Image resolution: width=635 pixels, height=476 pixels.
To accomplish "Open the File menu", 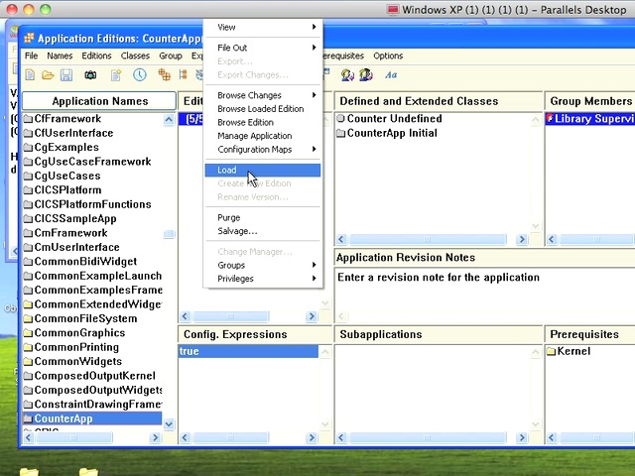I will [31, 56].
